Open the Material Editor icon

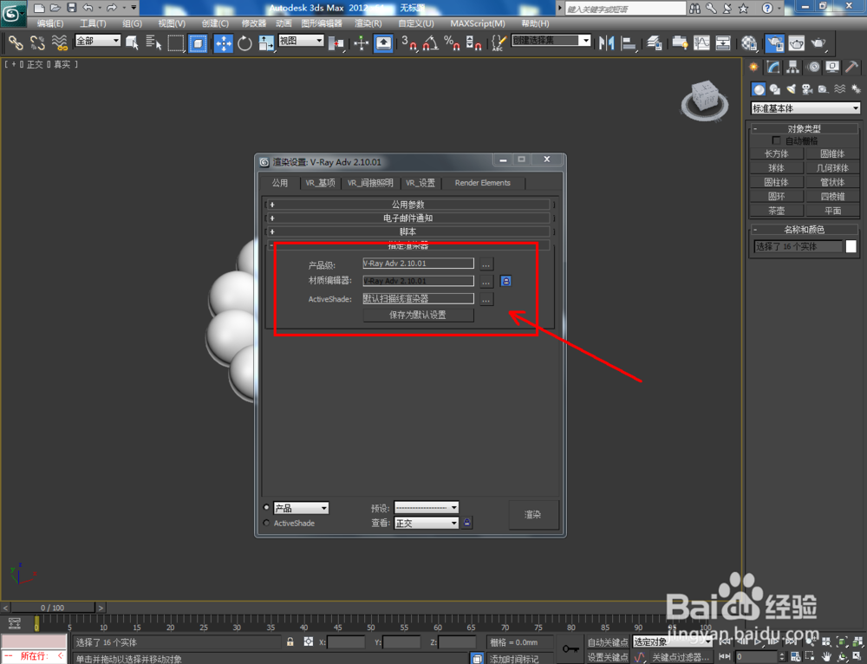tap(749, 42)
